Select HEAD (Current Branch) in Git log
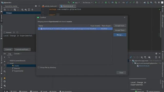 pyautogui.click(x=17, y=61)
